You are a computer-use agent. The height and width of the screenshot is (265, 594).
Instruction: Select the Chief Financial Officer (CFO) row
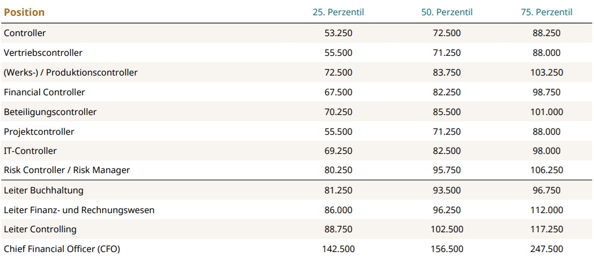pyautogui.click(x=62, y=249)
